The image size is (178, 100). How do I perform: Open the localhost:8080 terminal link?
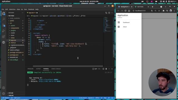(49, 80)
